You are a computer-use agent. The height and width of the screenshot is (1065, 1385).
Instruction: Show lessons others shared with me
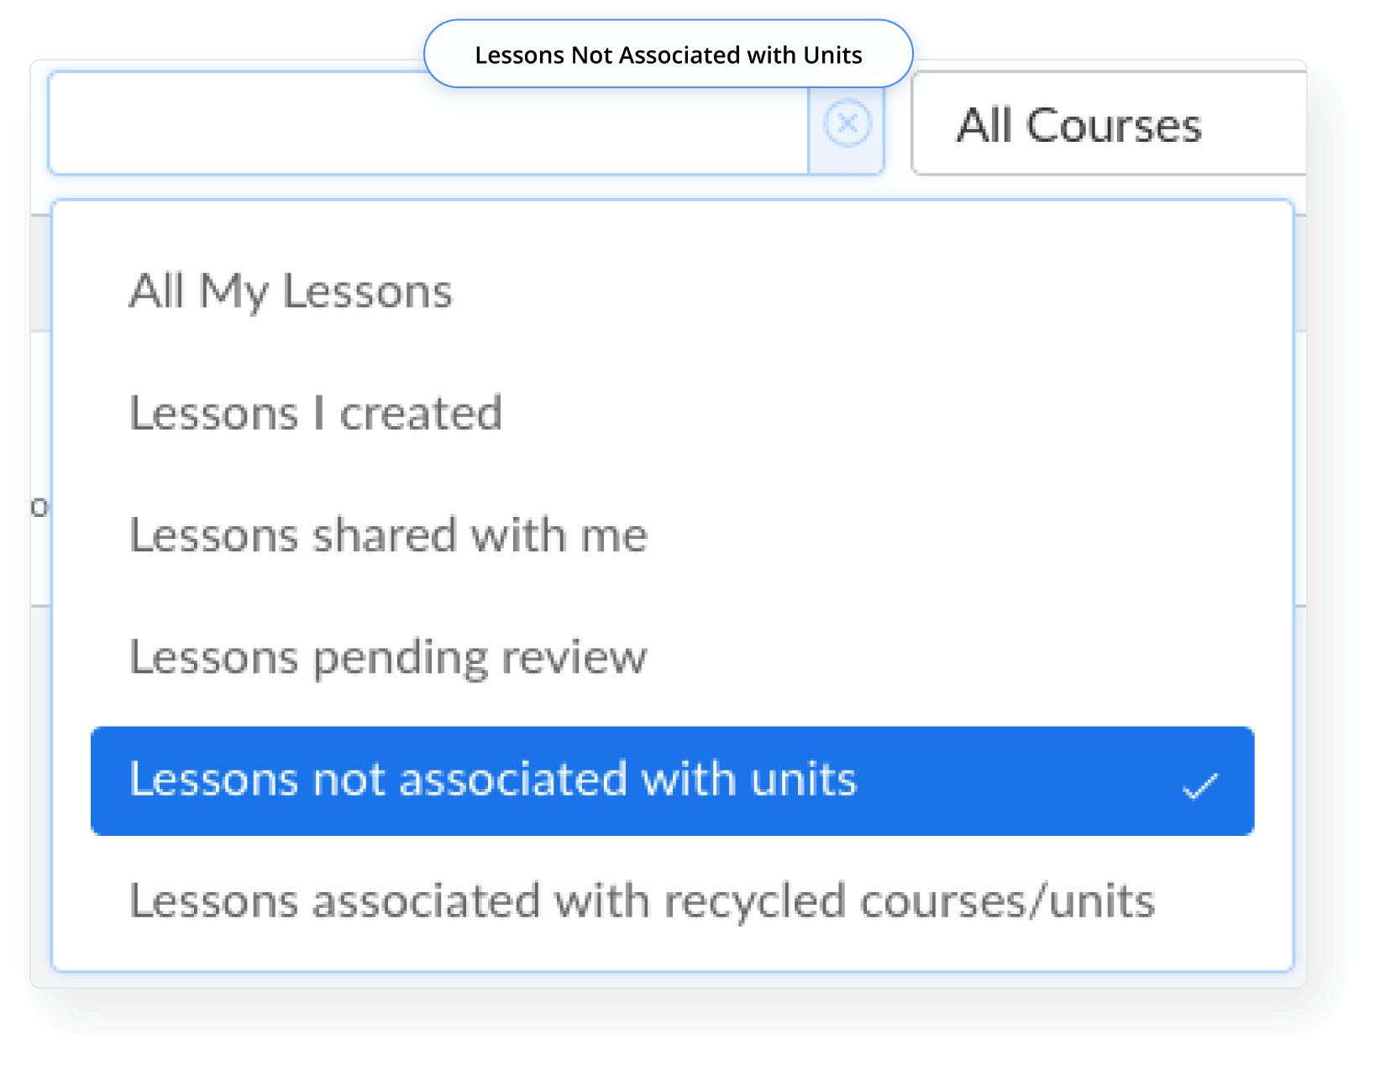(388, 535)
